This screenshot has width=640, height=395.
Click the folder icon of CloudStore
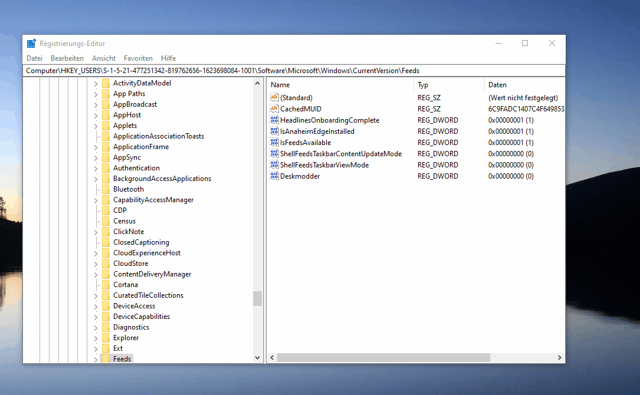[x=106, y=264]
